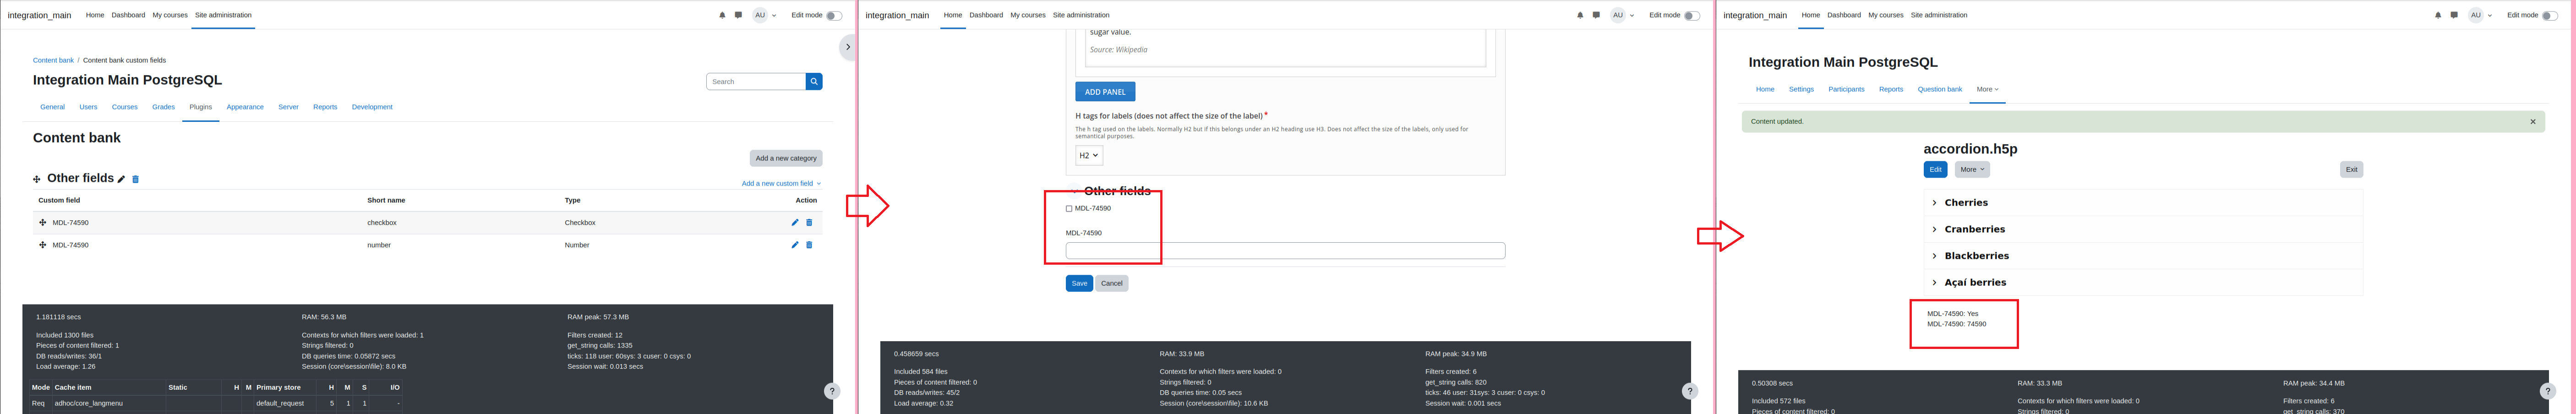The height and width of the screenshot is (414, 2576).
Task: Follow the Content bank breadcrumb link
Action: (x=53, y=60)
